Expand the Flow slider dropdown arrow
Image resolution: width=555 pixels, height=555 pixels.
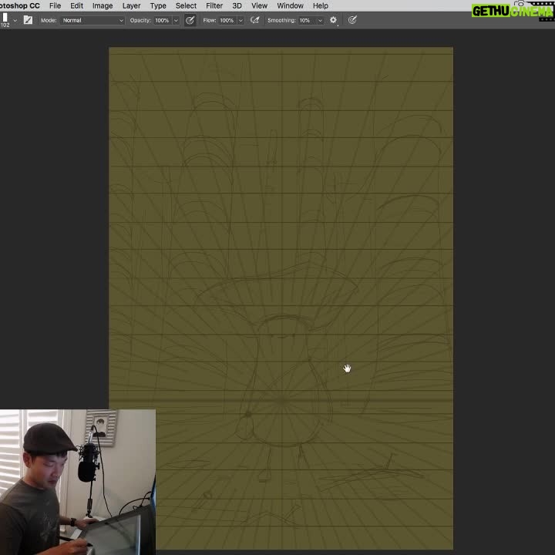click(x=240, y=20)
